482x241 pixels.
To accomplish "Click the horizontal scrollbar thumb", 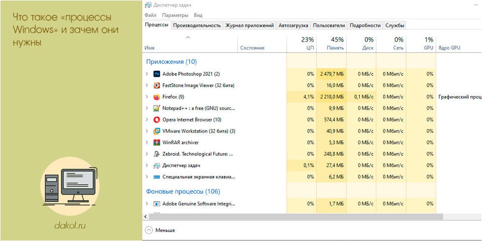I will (x=296, y=216).
